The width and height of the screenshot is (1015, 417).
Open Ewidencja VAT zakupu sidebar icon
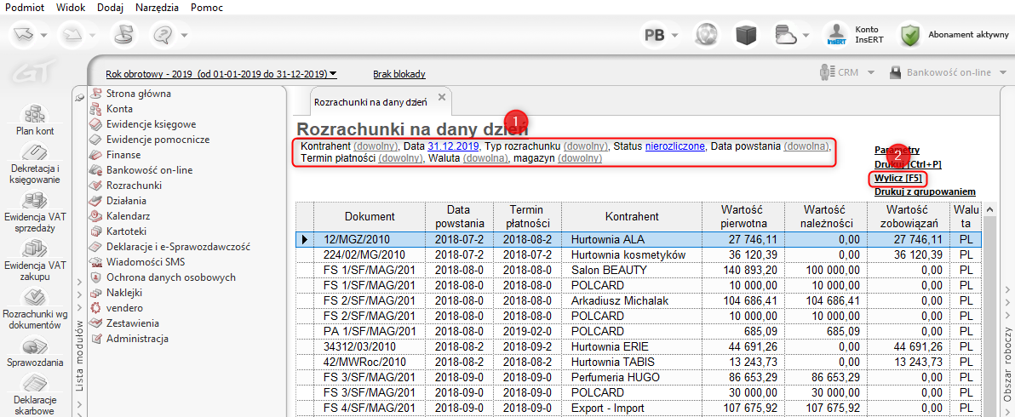click(34, 261)
